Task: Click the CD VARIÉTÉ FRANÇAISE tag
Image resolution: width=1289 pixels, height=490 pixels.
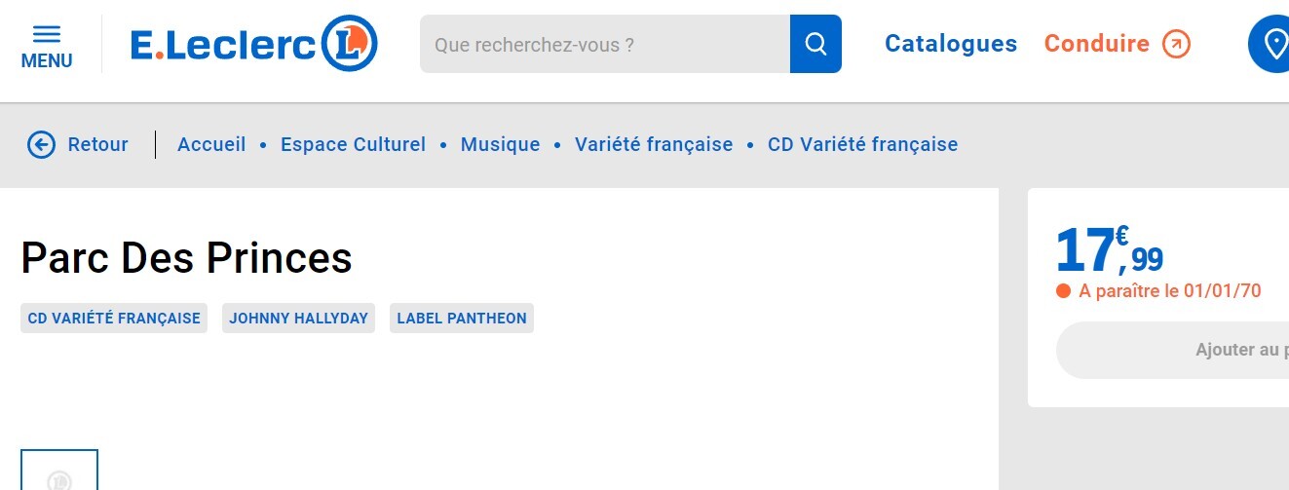Action: pos(114,319)
